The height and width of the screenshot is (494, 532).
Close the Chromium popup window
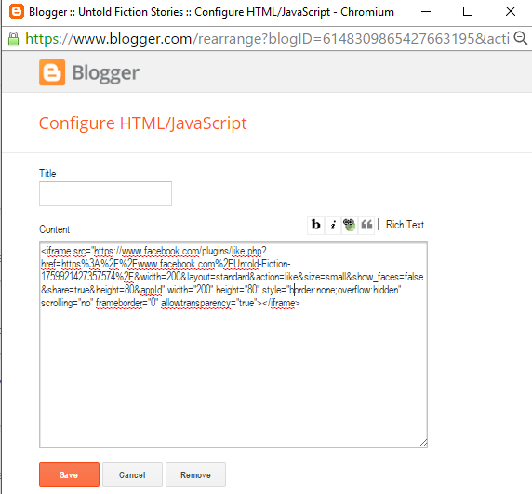(511, 11)
